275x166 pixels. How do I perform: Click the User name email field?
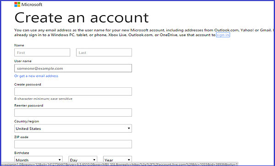73,68
